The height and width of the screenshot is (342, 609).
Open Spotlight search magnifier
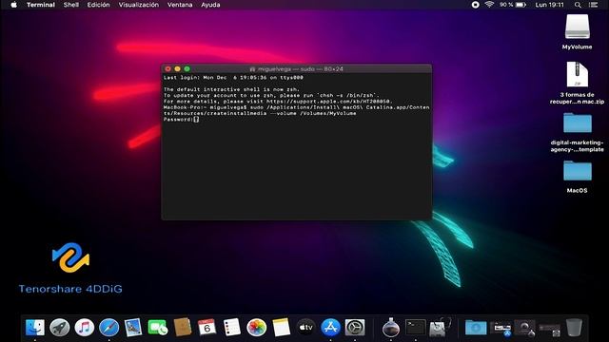[578, 5]
